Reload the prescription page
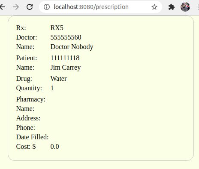Image resolution: width=199 pixels, height=169 pixels. pos(30,7)
